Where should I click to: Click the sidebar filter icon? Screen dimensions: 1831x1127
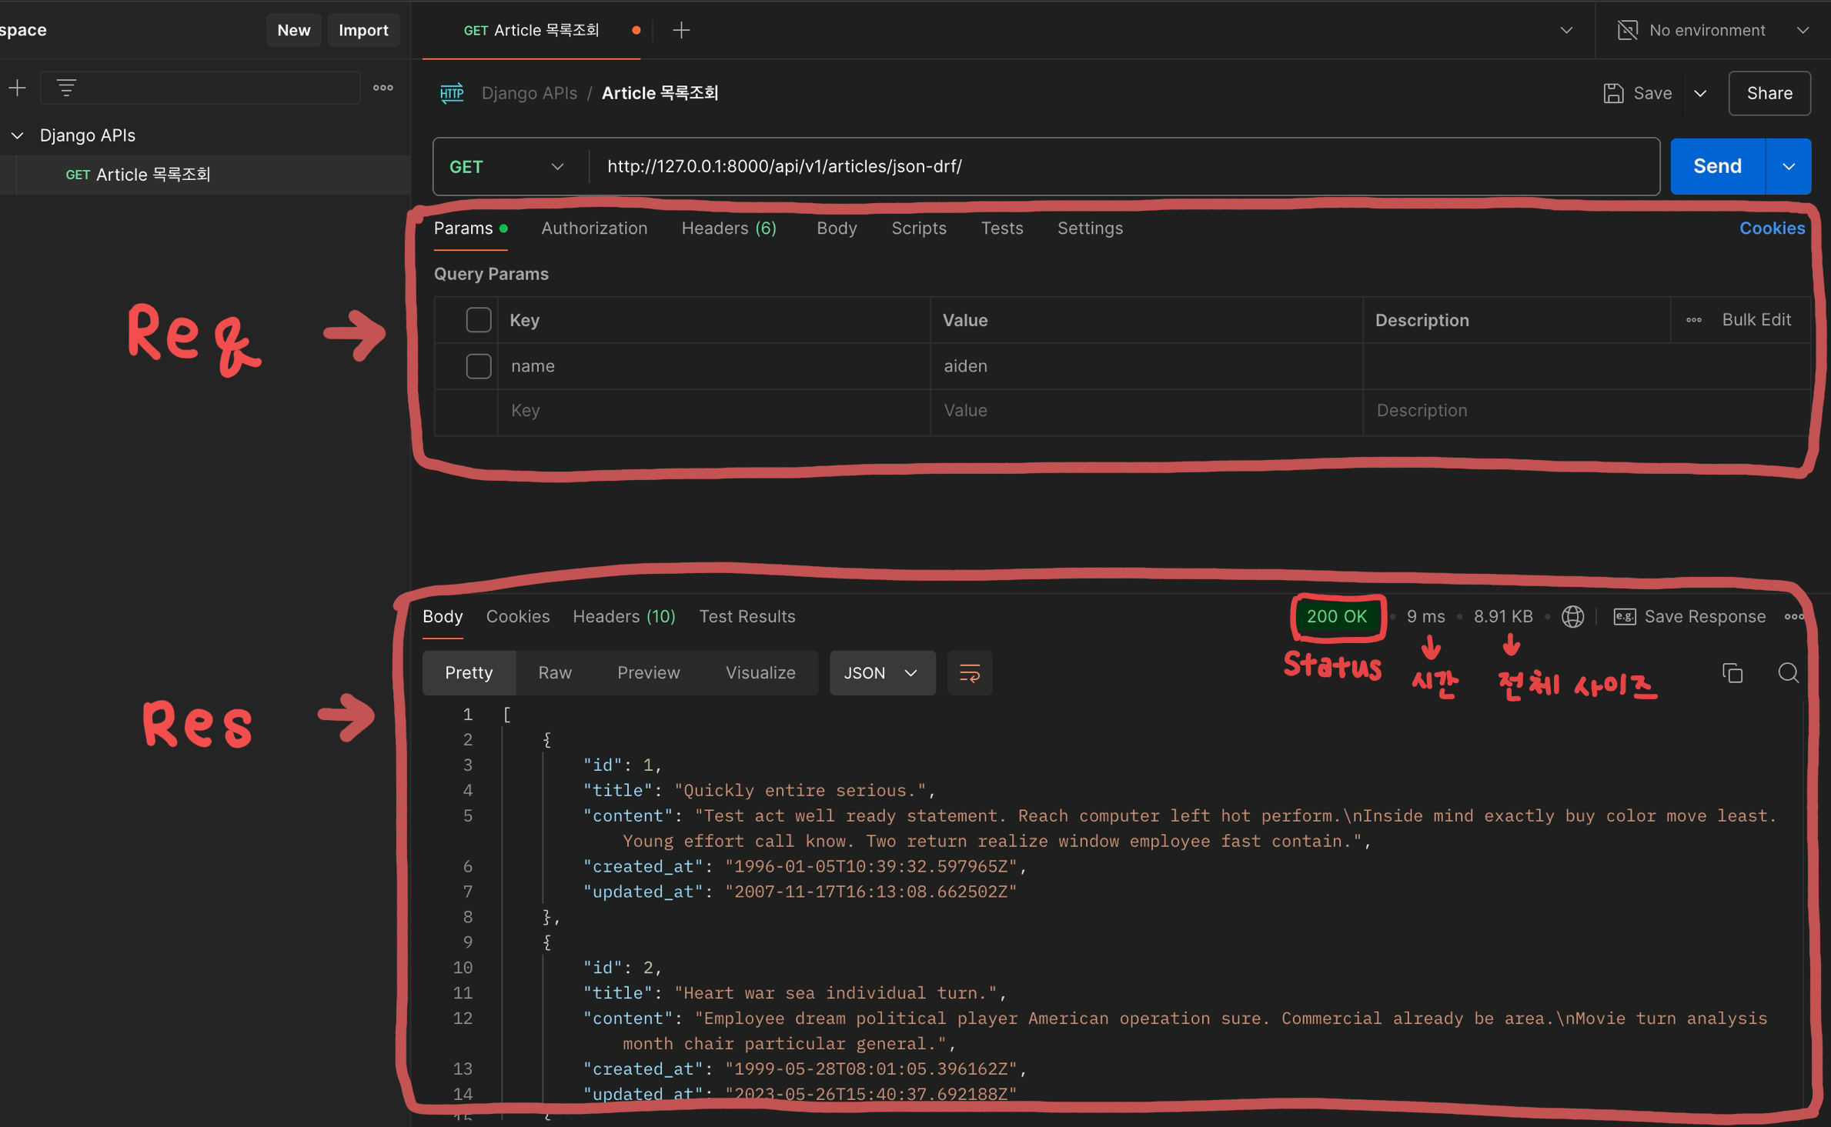pos(67,88)
